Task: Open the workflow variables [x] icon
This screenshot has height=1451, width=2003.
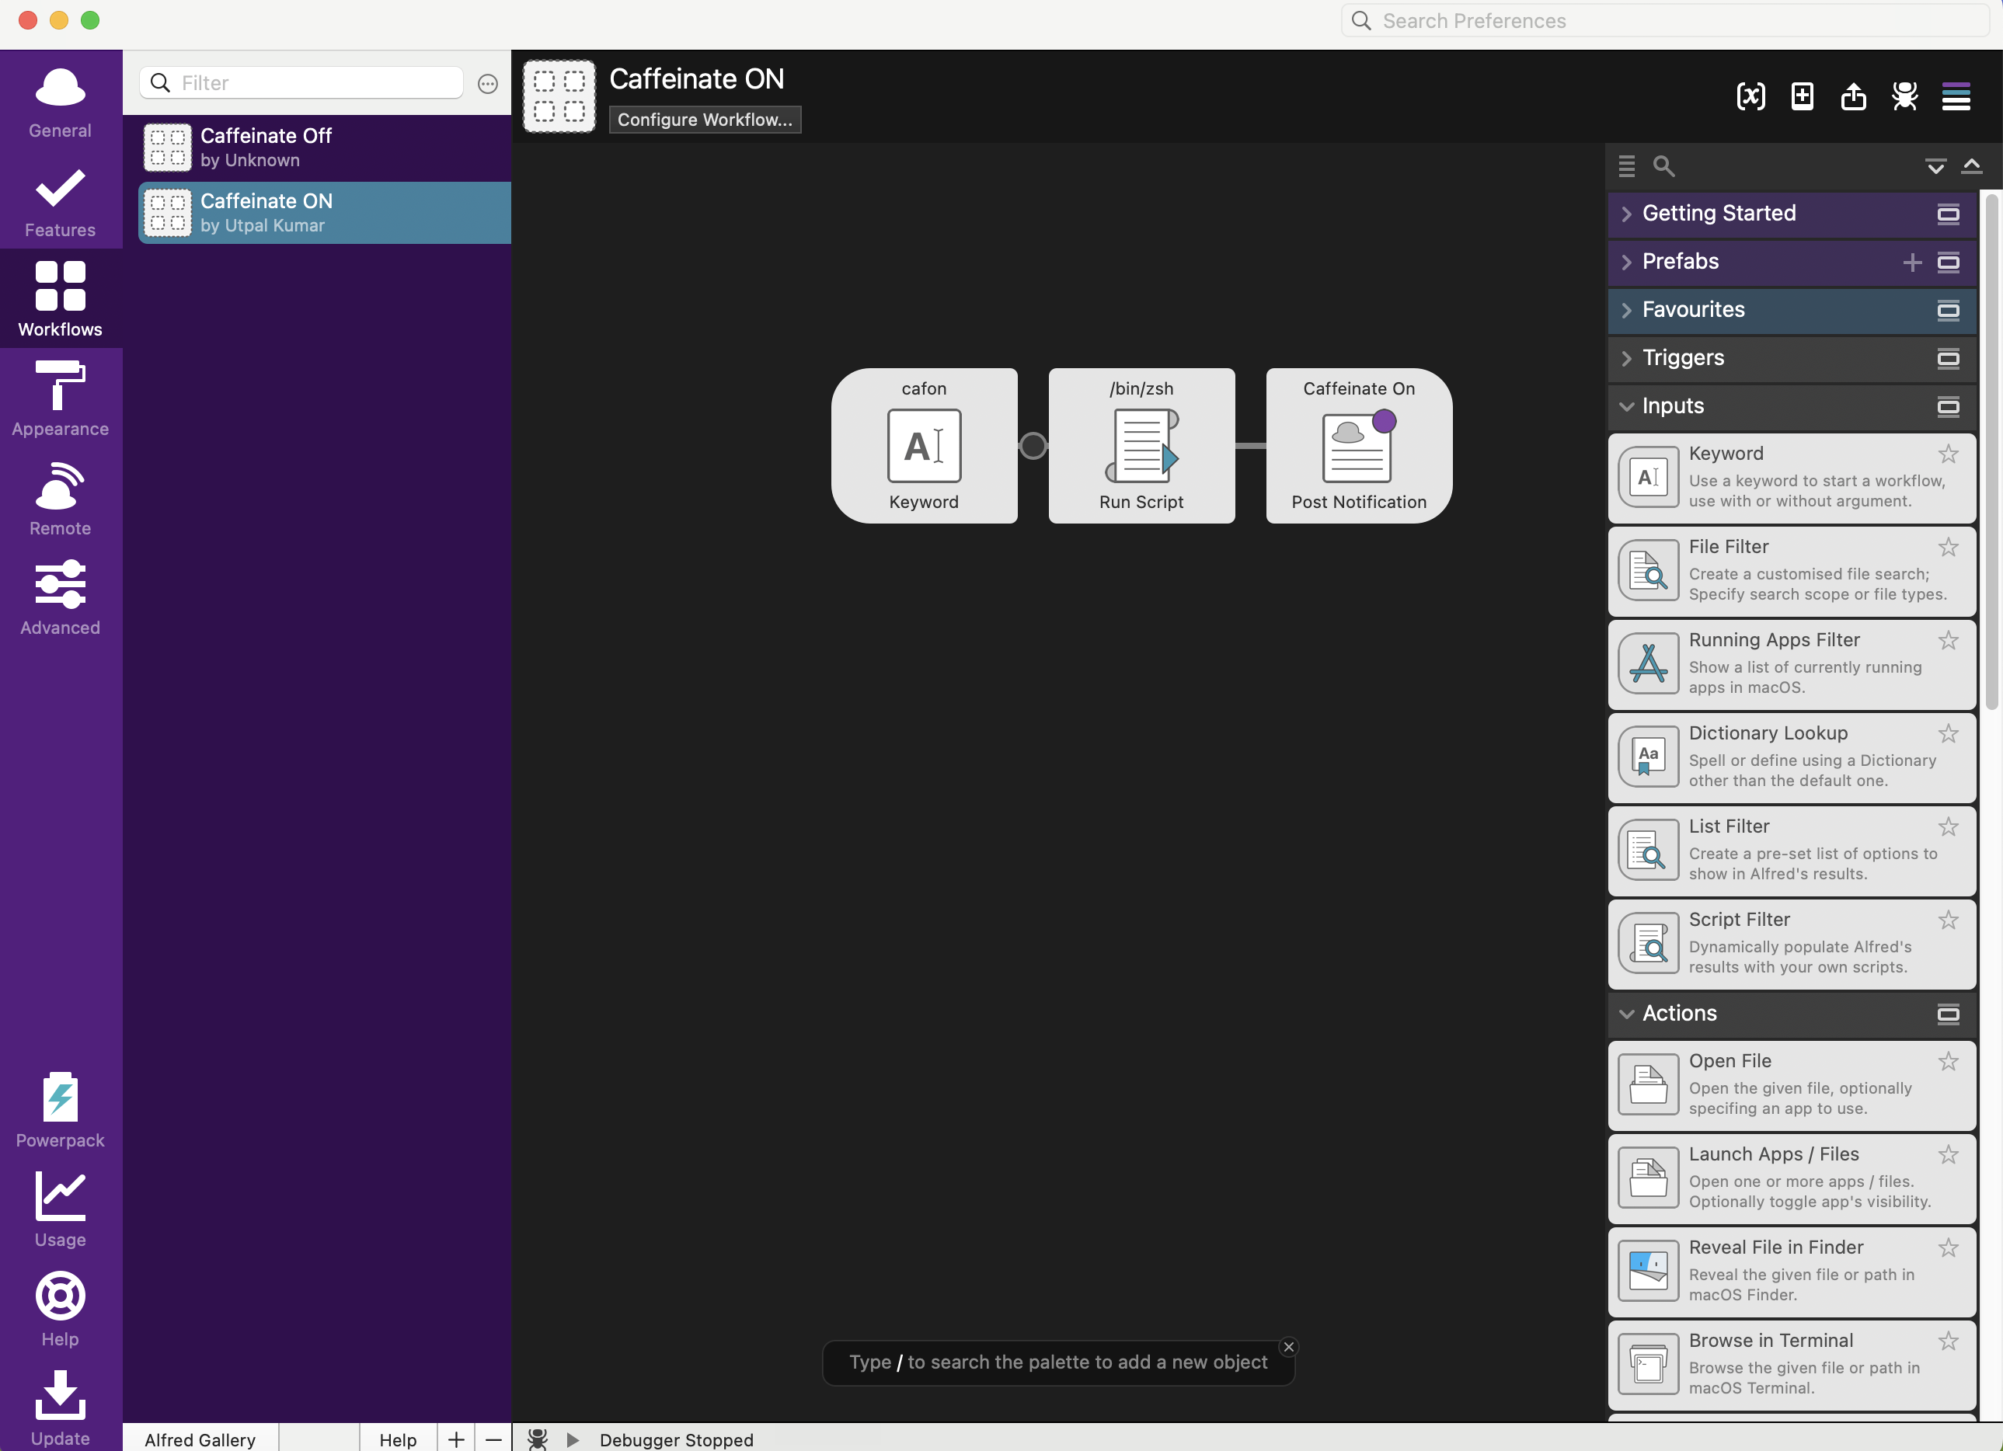Action: pos(1750,96)
